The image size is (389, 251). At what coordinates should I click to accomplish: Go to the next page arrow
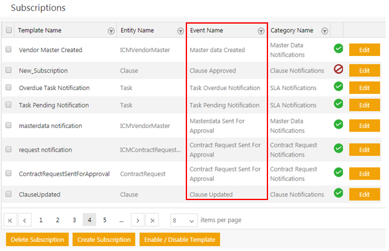click(137, 220)
